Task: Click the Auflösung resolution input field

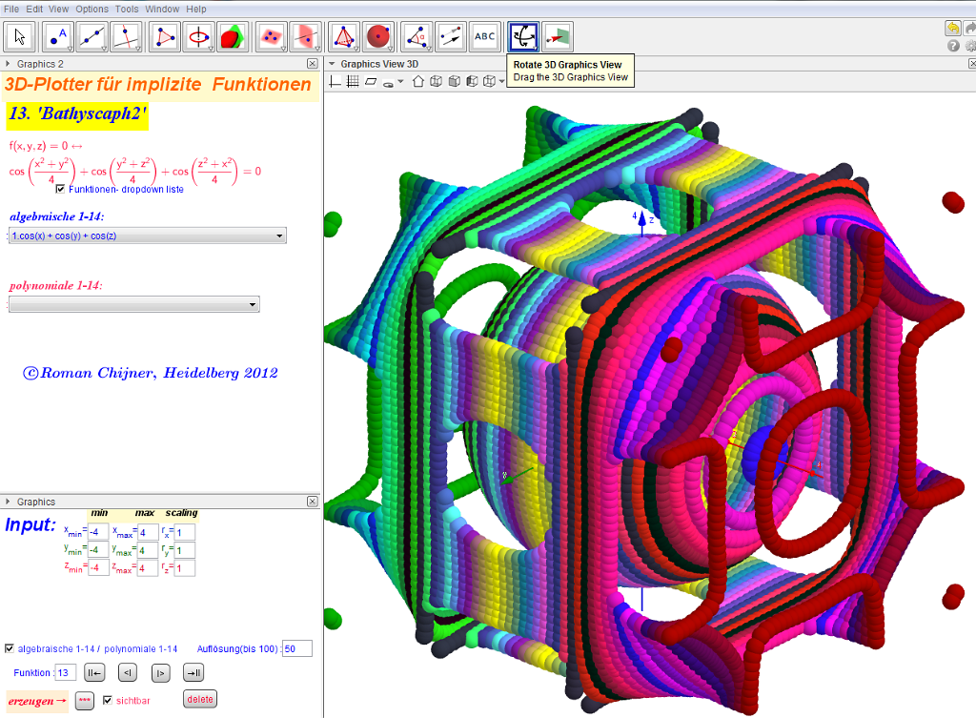Action: (297, 649)
